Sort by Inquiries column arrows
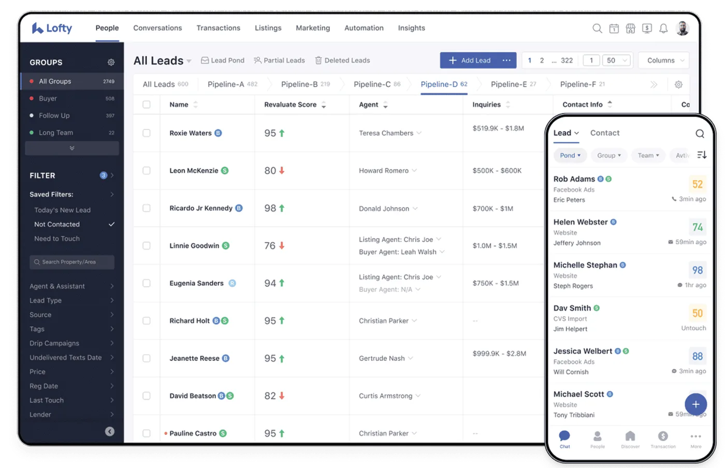Image resolution: width=725 pixels, height=468 pixels. coord(508,105)
